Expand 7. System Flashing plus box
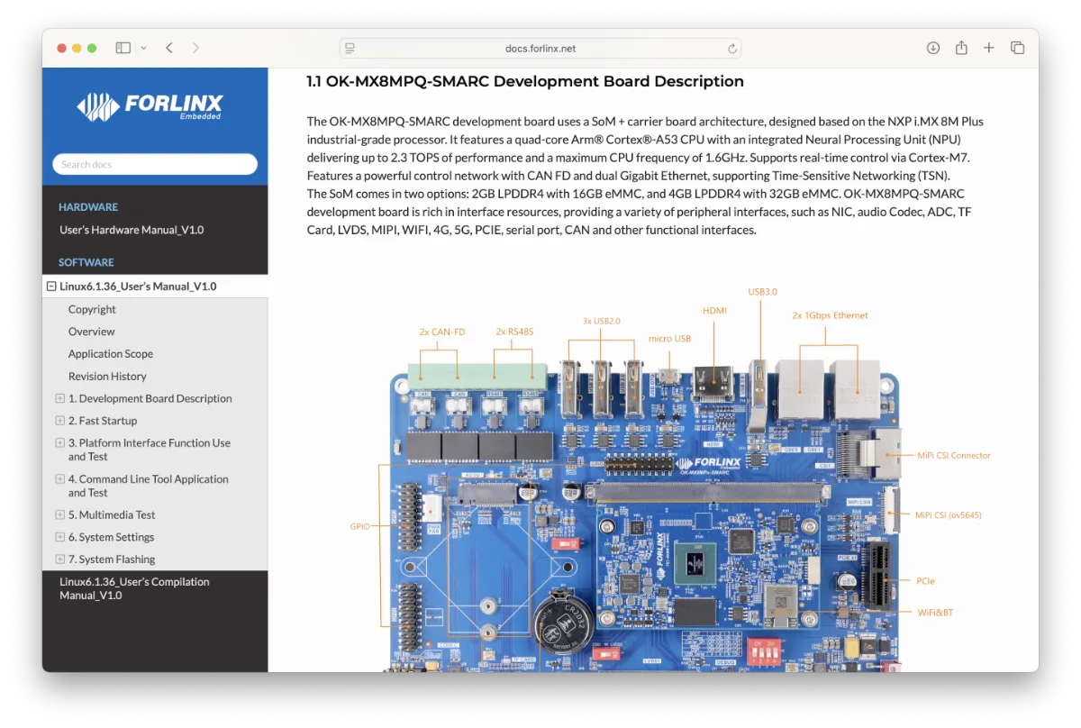1081x728 pixels. 60,560
